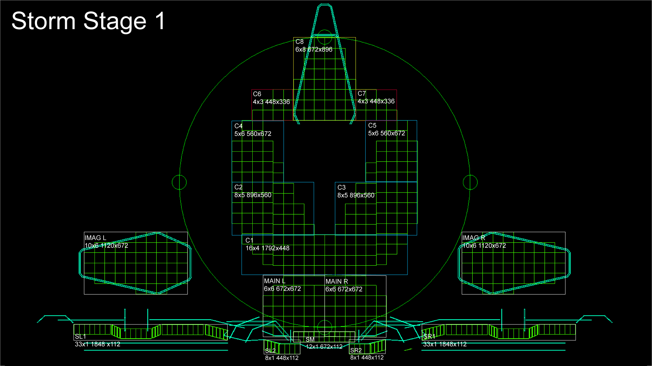Select the C5 5x6 560x672 label
The image size is (652, 366).
386,129
